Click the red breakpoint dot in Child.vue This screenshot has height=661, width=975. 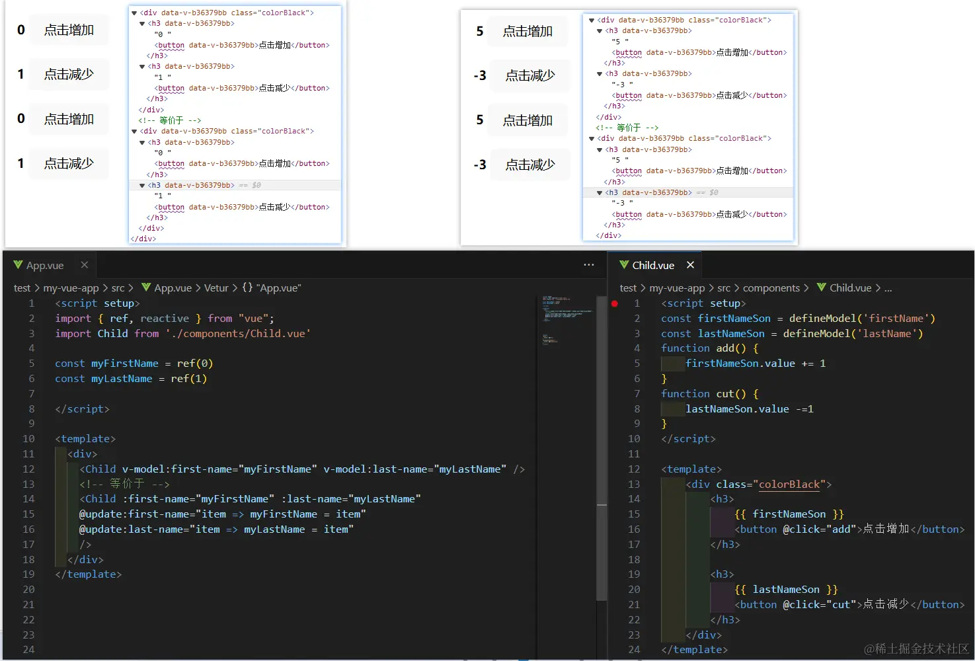615,303
